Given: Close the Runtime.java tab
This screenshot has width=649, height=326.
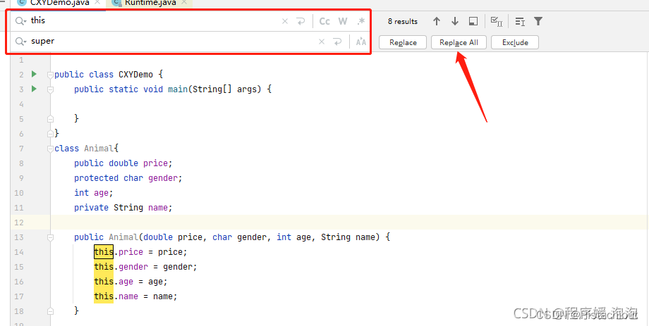Looking at the screenshot, I should [184, 3].
